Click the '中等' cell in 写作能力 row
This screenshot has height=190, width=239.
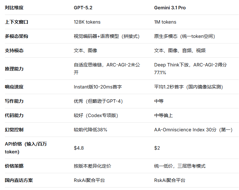(x=159, y=101)
